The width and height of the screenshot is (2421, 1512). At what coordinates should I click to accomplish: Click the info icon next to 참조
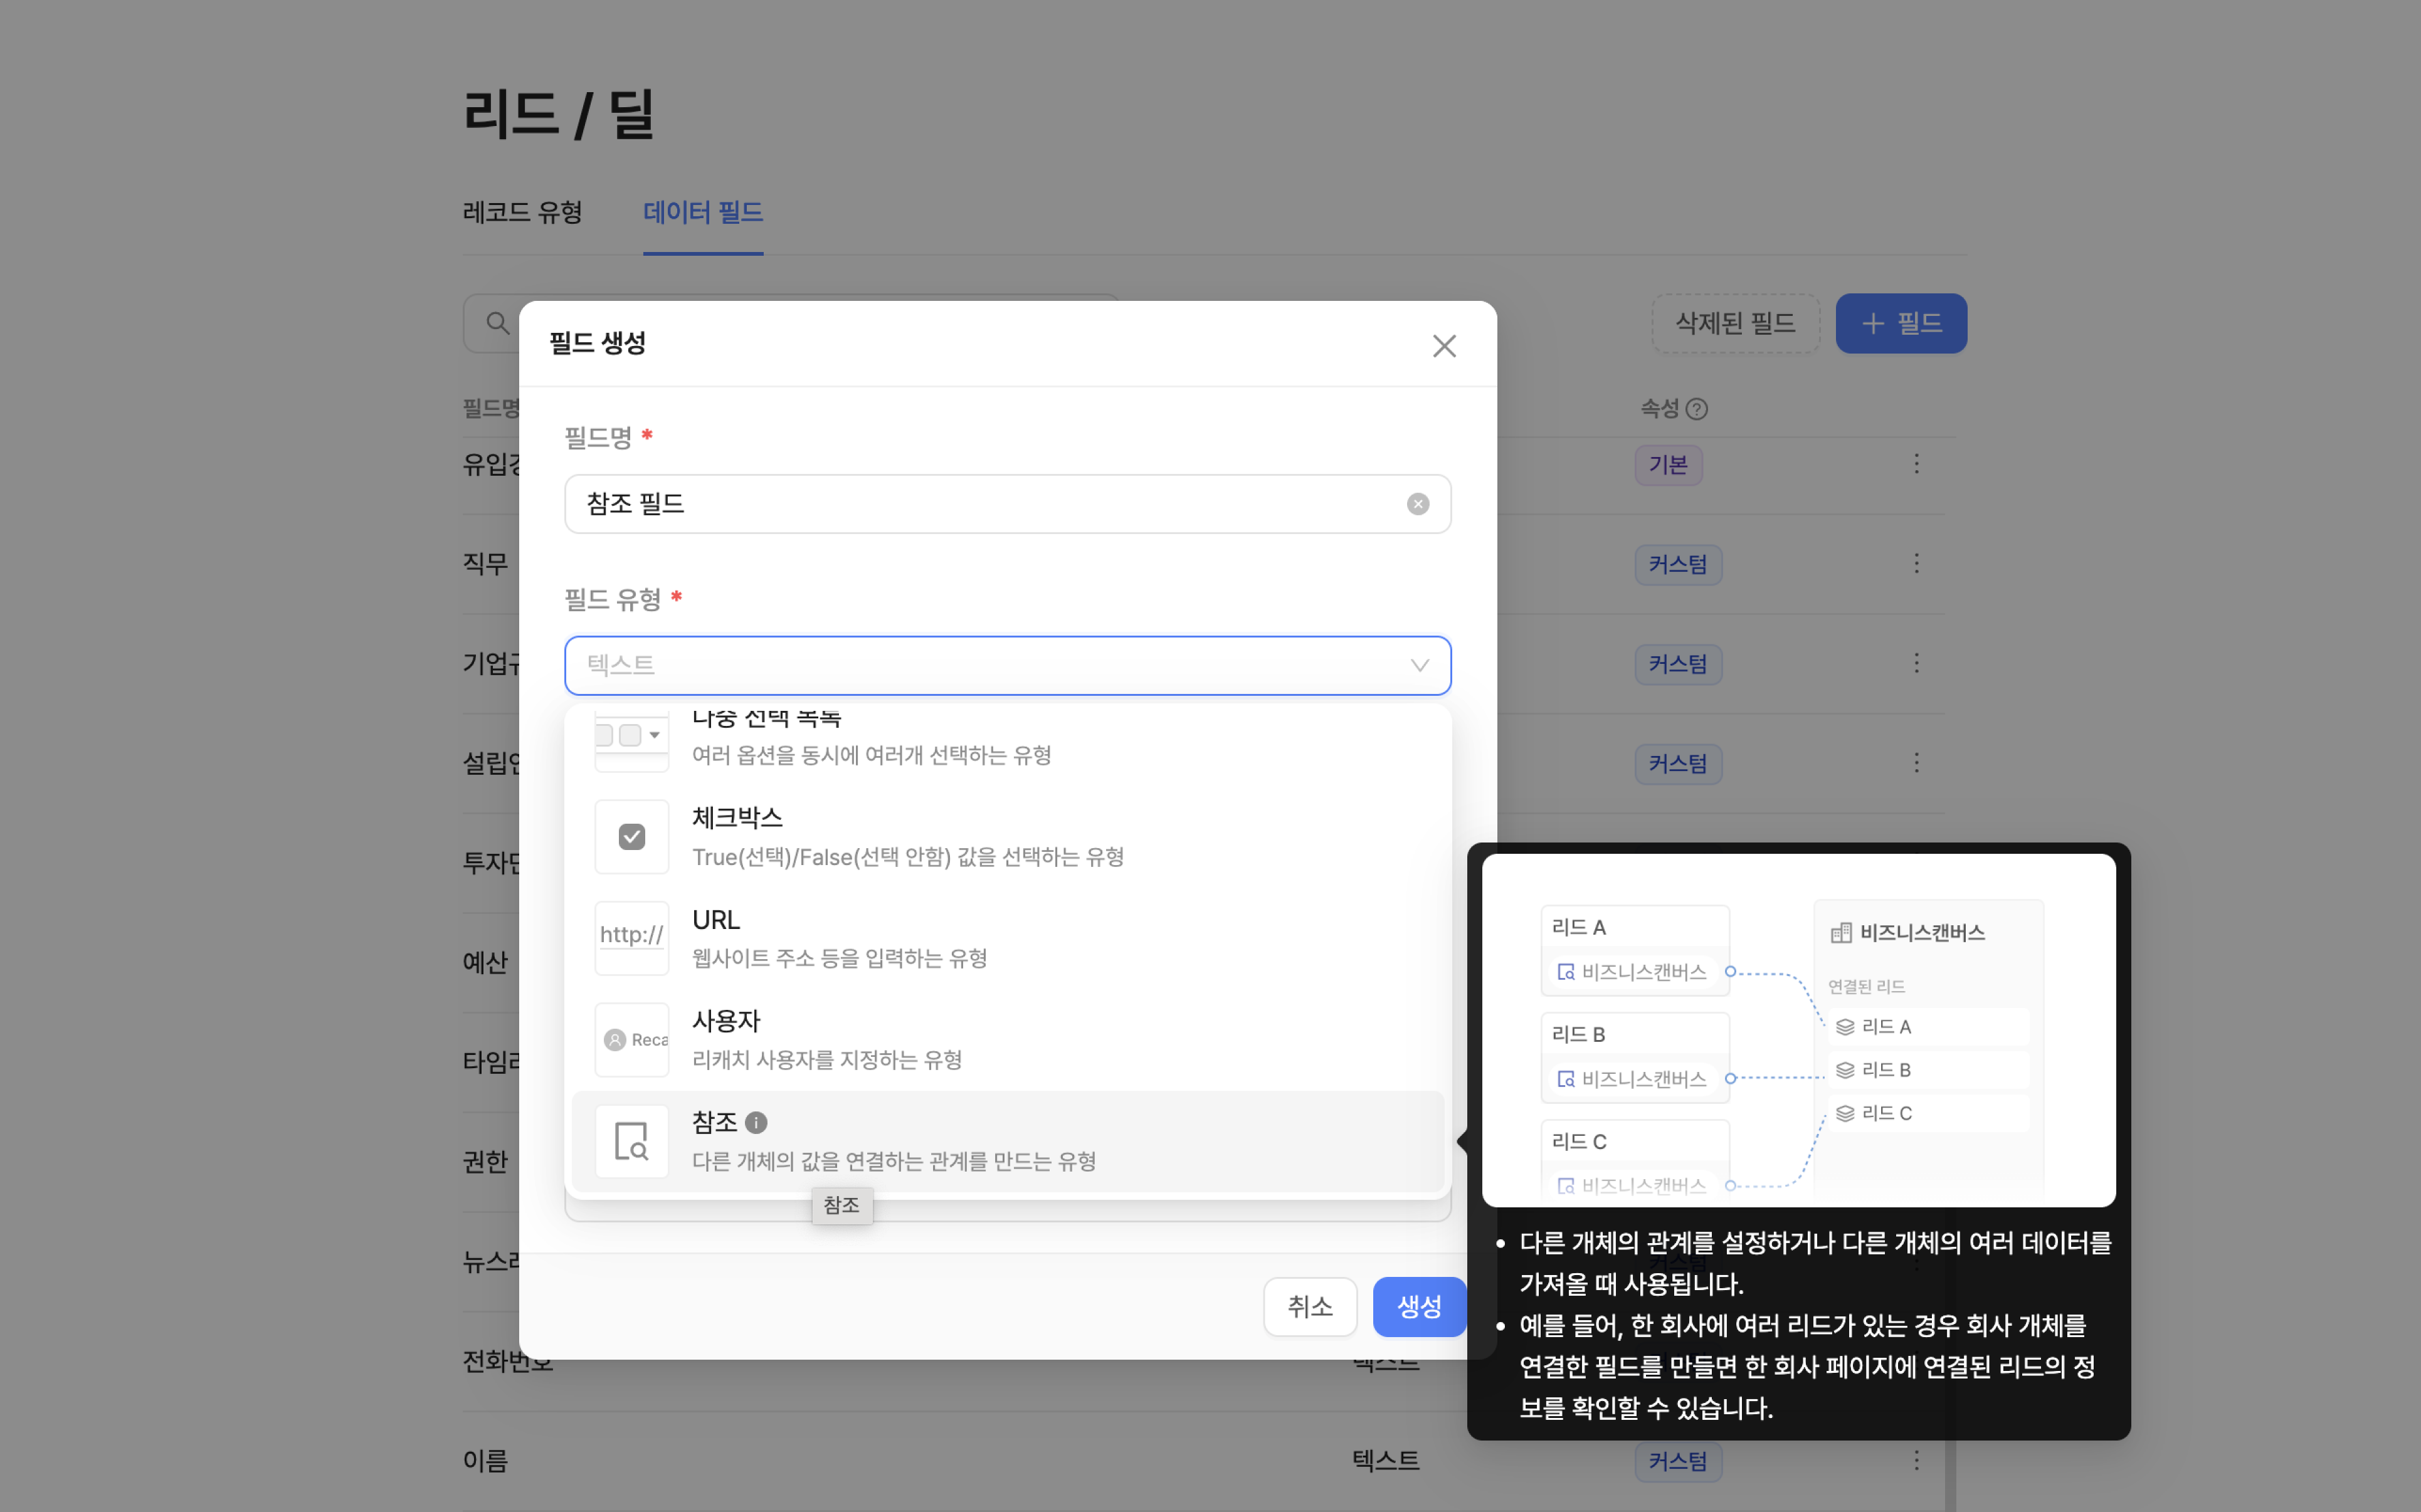756,1122
